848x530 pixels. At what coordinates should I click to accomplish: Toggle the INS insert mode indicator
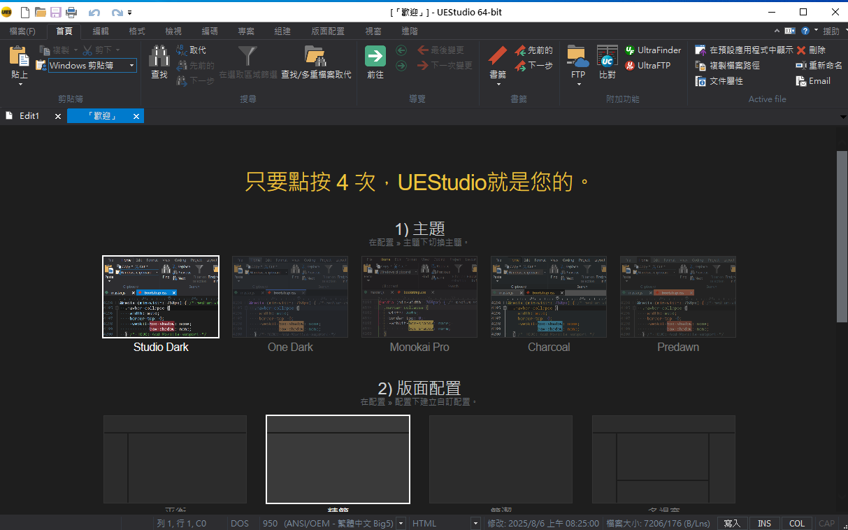click(765, 523)
